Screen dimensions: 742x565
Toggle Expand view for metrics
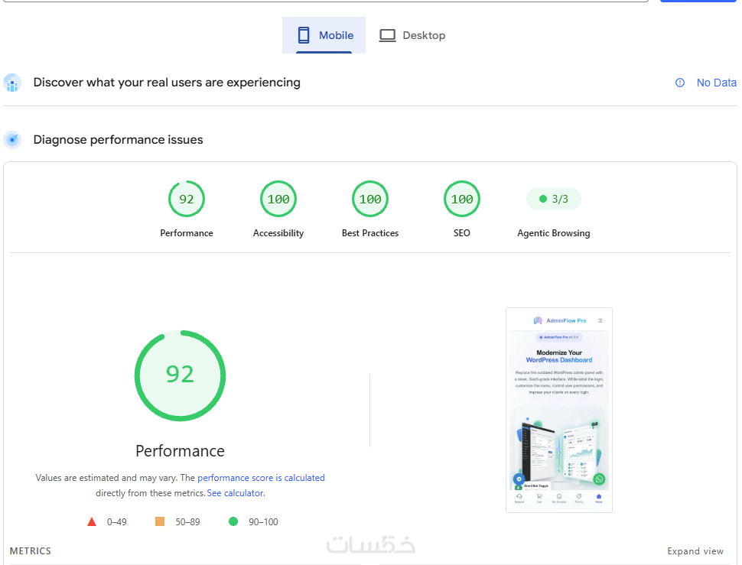[x=695, y=551]
